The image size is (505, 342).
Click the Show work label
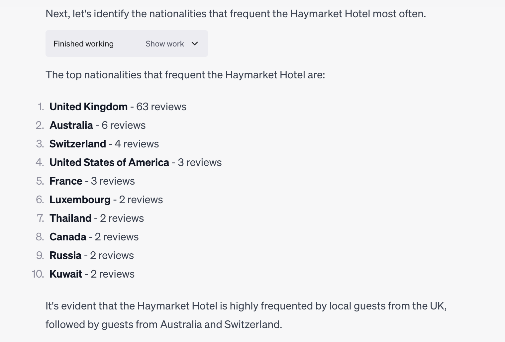164,44
